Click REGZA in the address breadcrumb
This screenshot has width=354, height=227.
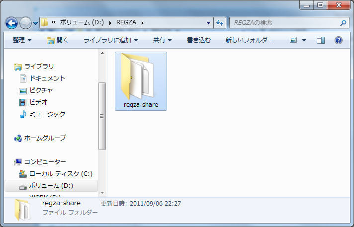(126, 22)
